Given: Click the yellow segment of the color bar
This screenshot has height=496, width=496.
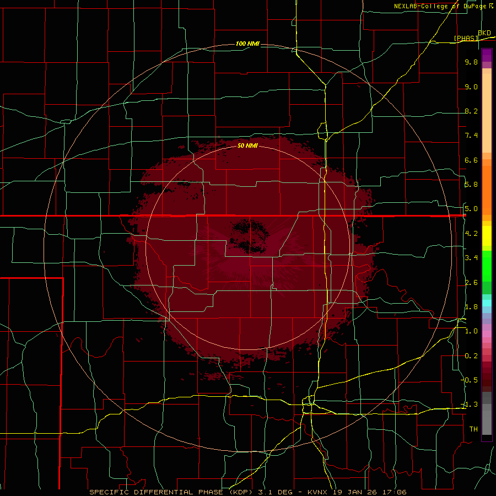Looking at the screenshot, I should [x=487, y=236].
